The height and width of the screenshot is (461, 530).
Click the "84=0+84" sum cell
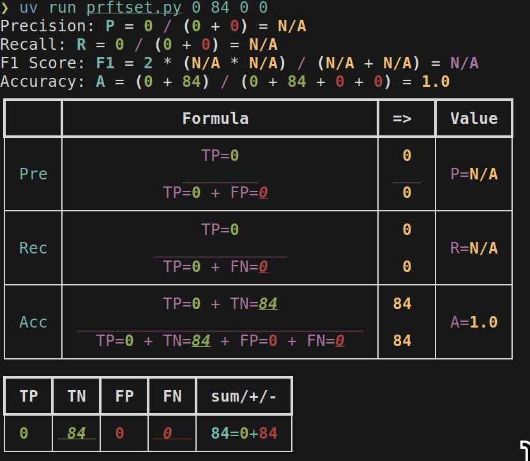[x=244, y=433]
